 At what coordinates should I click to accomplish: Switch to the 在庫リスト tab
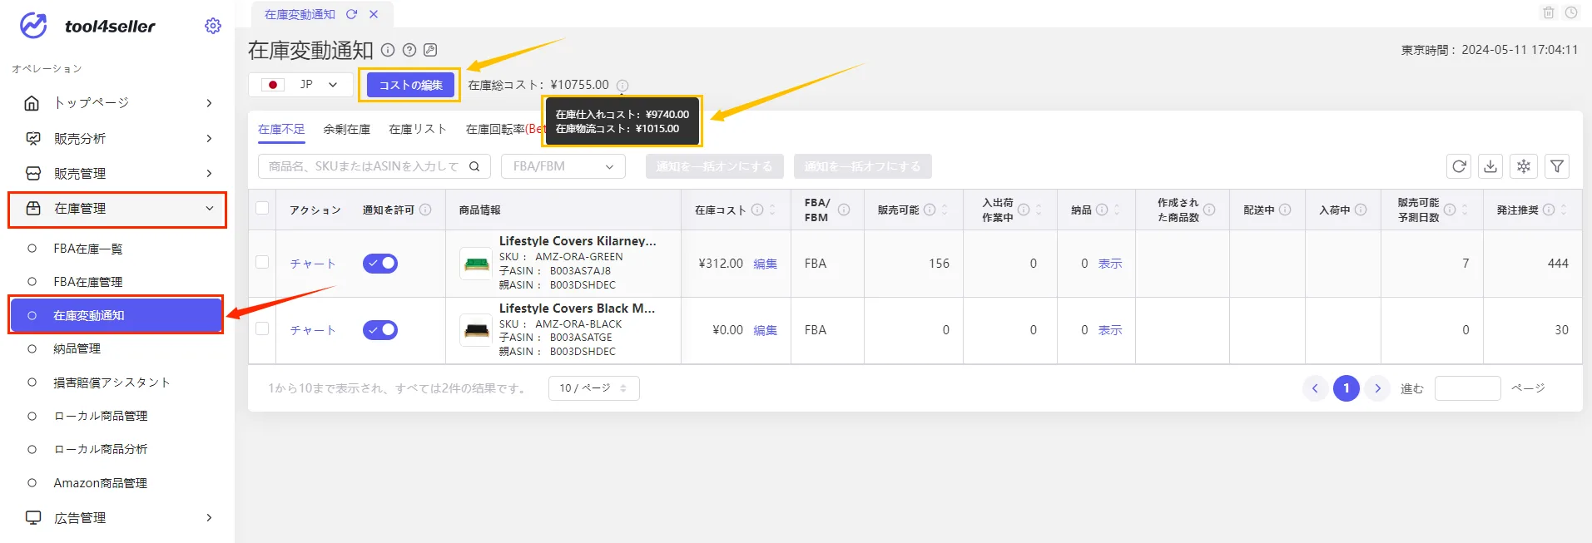[418, 129]
